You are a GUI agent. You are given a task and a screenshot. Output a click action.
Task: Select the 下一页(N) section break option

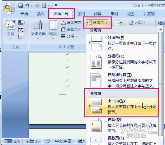[x=122, y=107]
